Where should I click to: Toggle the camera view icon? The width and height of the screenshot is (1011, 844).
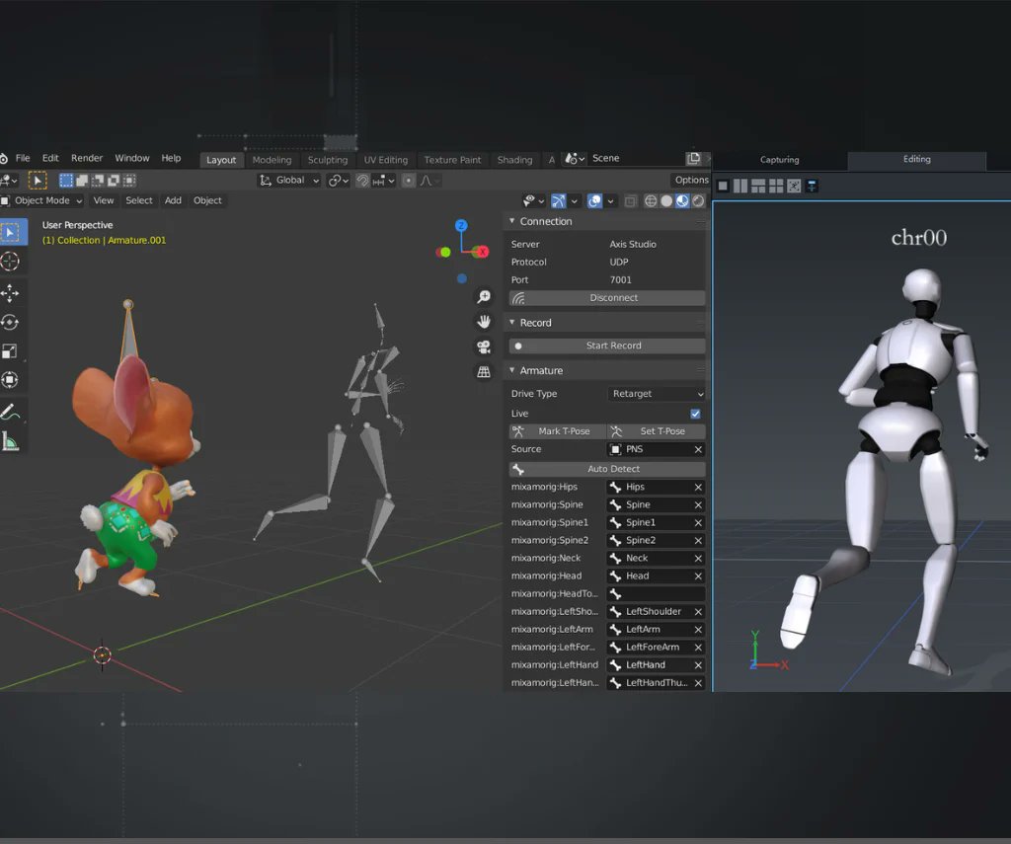click(484, 346)
